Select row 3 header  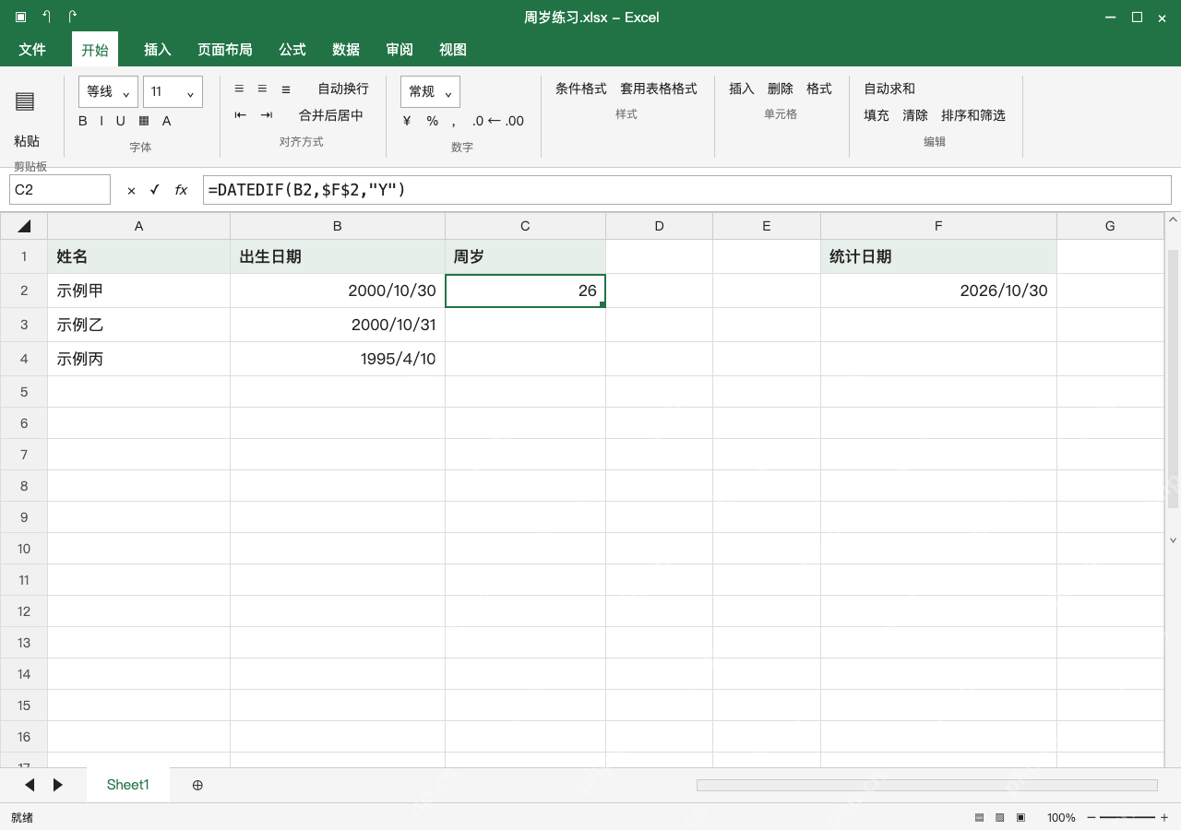click(x=24, y=325)
